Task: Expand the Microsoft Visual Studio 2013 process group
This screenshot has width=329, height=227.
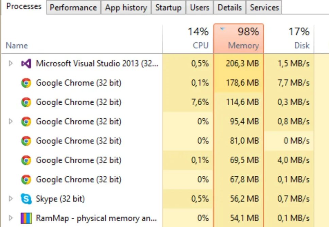Action: click(11, 64)
